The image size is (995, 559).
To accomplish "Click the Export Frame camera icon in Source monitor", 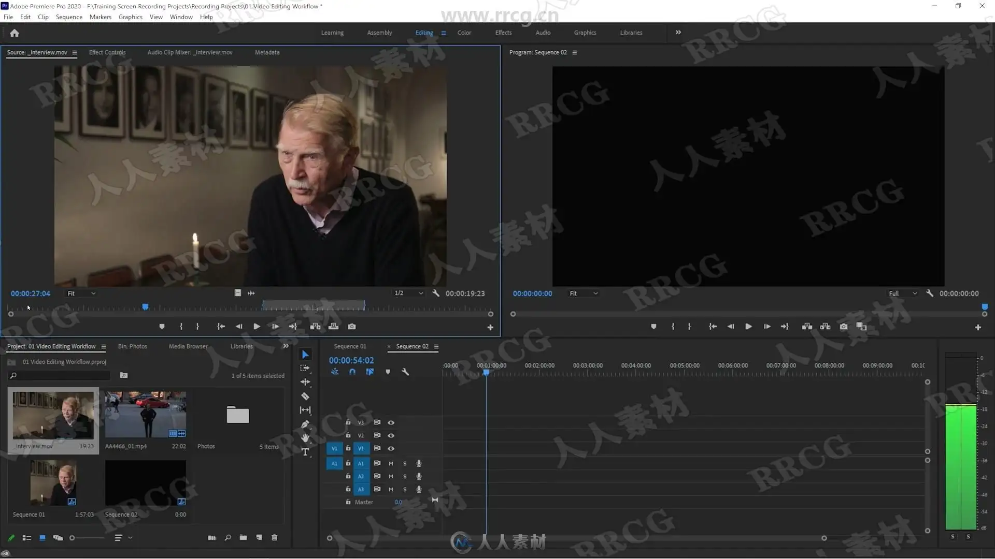I will pos(352,327).
